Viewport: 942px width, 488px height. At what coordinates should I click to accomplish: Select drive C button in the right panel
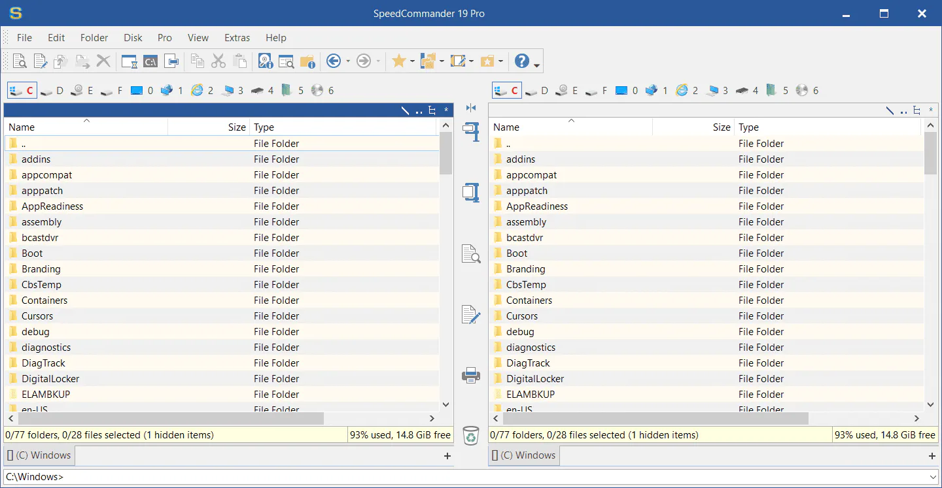pos(506,91)
